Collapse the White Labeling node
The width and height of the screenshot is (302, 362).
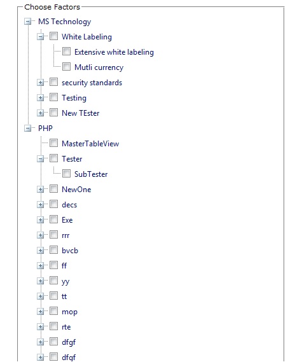coord(41,37)
